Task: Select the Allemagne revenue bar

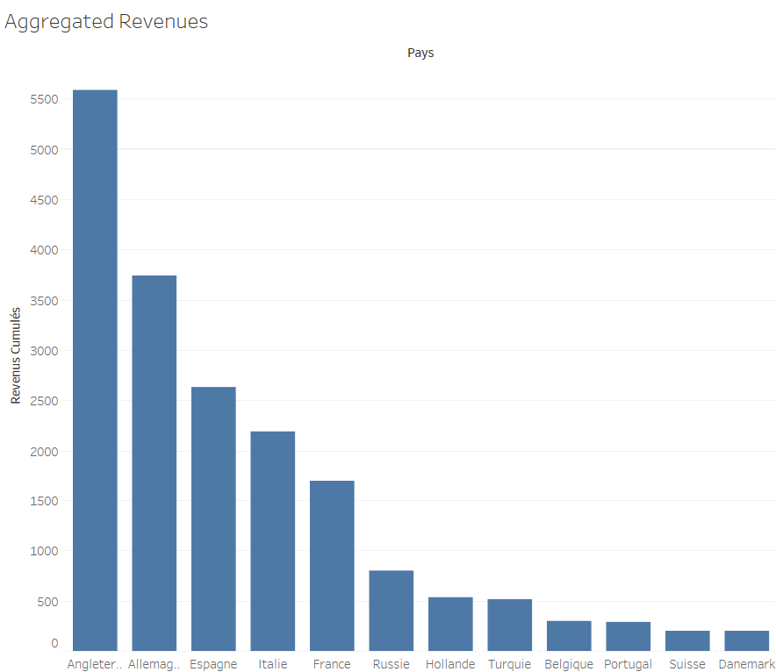Action: [x=154, y=462]
